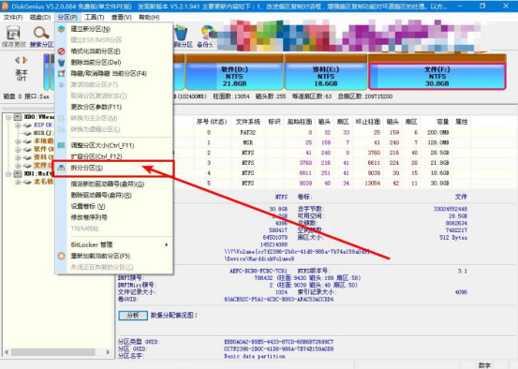518x369 pixels.
Task: Open the 磁盘(D) menu
Action: click(40, 17)
